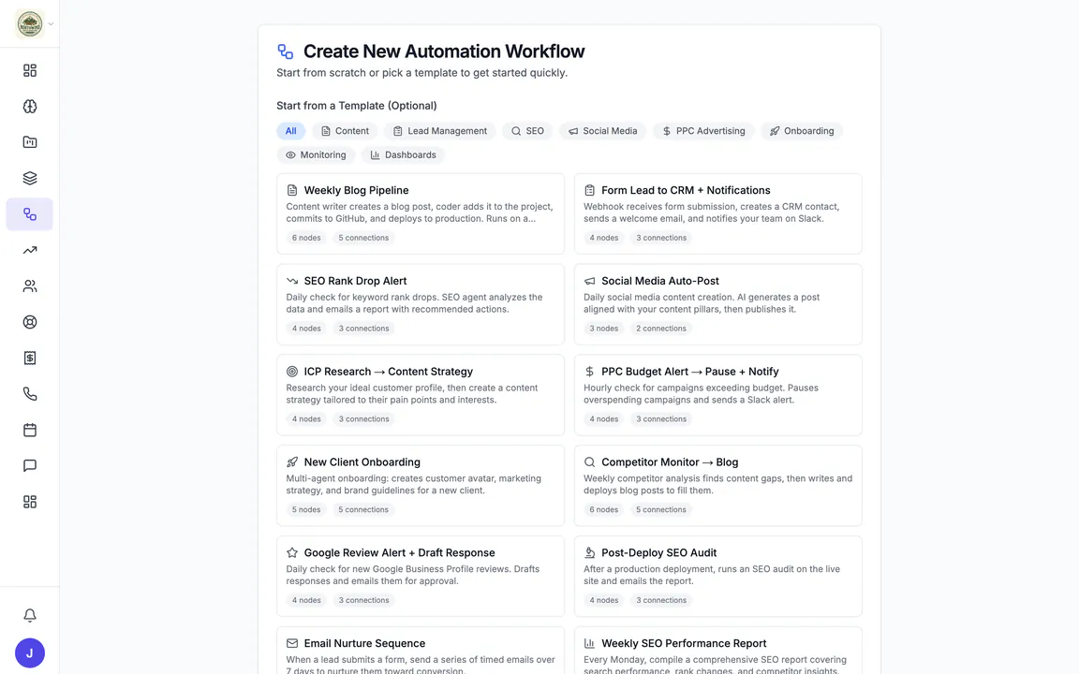This screenshot has height=674, width=1079.
Task: Open the bottom apps grid icon in sidebar
Action: 30,502
